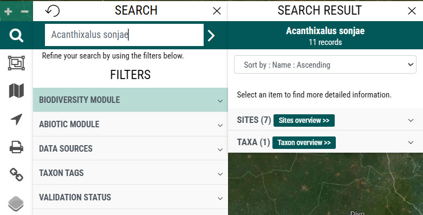Click the locate navigation arrow icon
This screenshot has height=215, width=423.
pos(16,119)
